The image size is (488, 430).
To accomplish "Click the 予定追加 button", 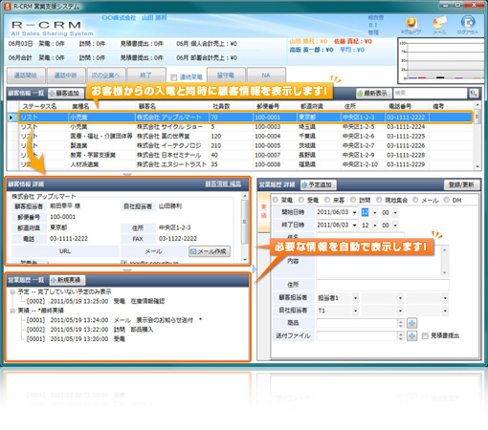I will pos(318,184).
